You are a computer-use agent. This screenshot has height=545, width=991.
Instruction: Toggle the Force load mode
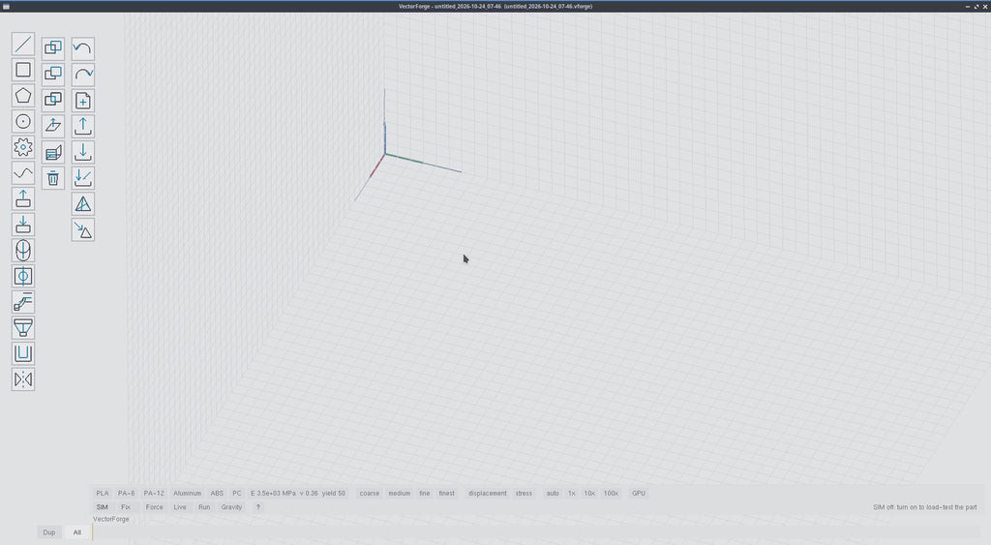pos(154,507)
